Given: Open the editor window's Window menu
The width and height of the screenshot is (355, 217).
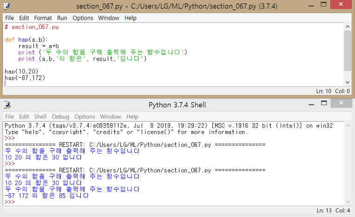Looking at the screenshot, I should [108, 18].
